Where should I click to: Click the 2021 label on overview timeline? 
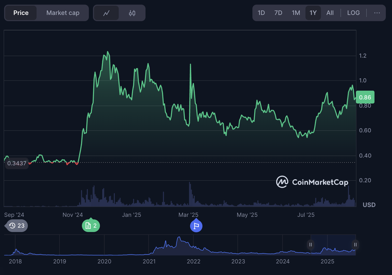(x=149, y=261)
